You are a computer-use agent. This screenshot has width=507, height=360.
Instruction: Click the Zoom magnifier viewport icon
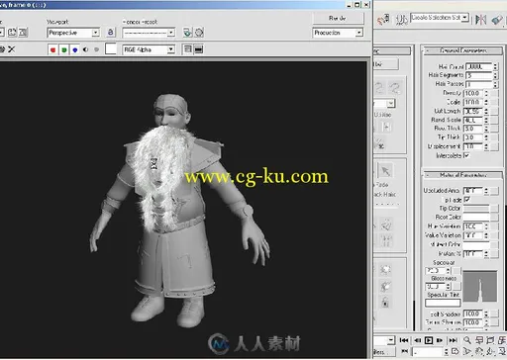(467, 340)
